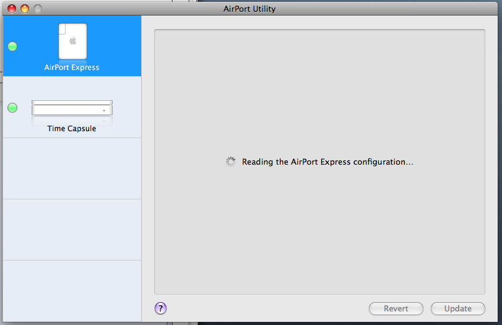The image size is (502, 325).
Task: Minimize the window using the yellow button
Action: tap(25, 9)
